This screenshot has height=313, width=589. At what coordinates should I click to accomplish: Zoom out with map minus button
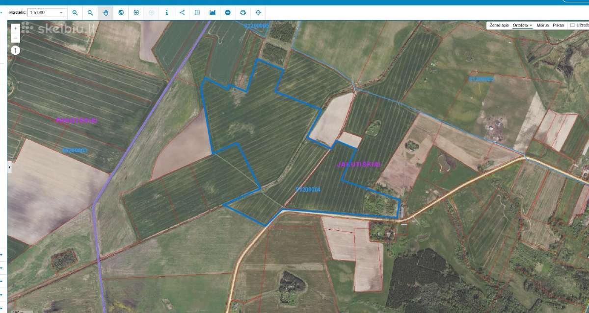click(x=15, y=38)
